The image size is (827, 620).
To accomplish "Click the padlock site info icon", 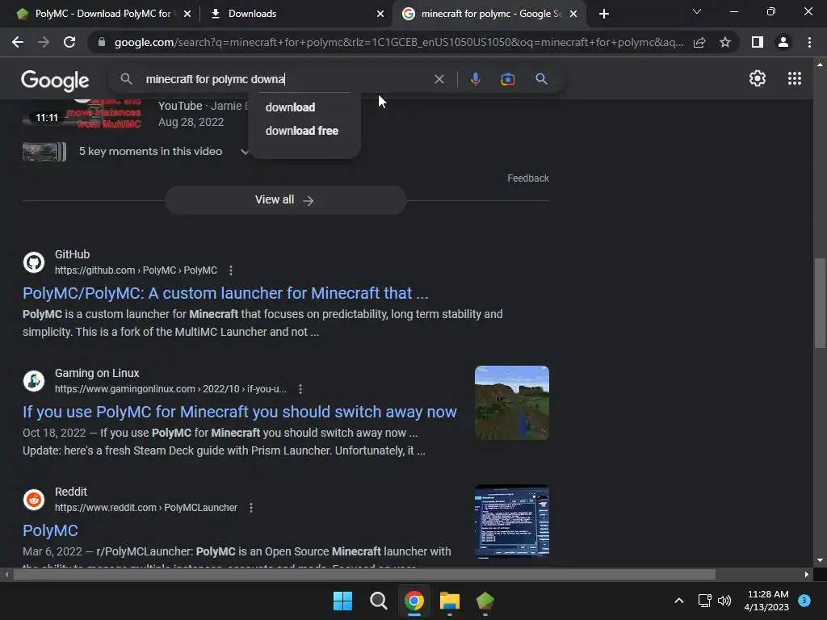I will pyautogui.click(x=101, y=42).
